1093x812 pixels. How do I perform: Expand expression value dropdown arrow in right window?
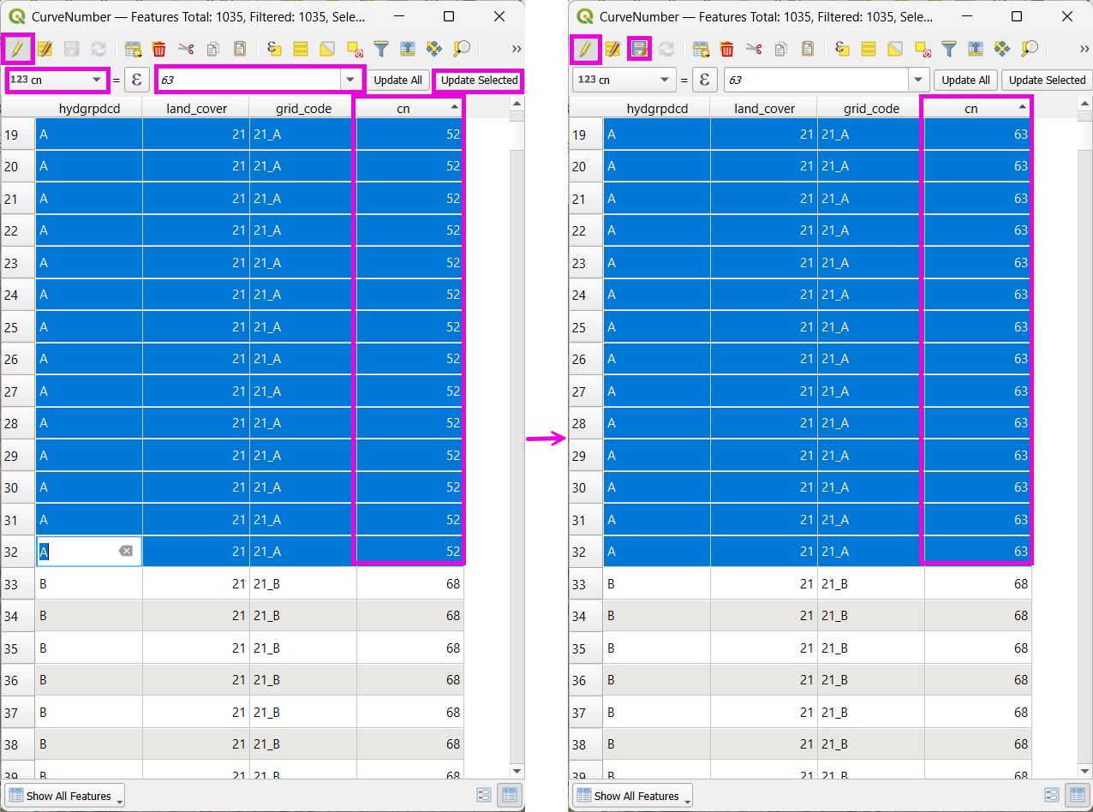[x=919, y=80]
